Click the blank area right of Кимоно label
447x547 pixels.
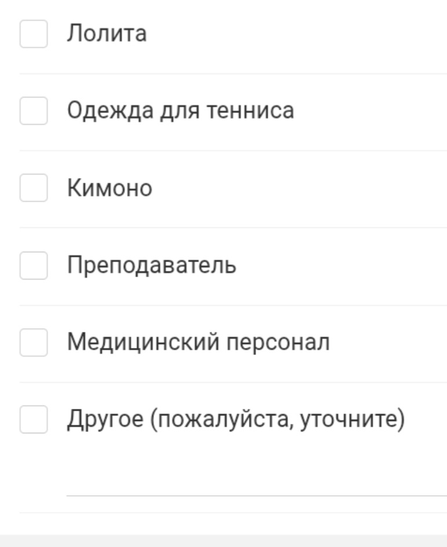click(x=301, y=188)
